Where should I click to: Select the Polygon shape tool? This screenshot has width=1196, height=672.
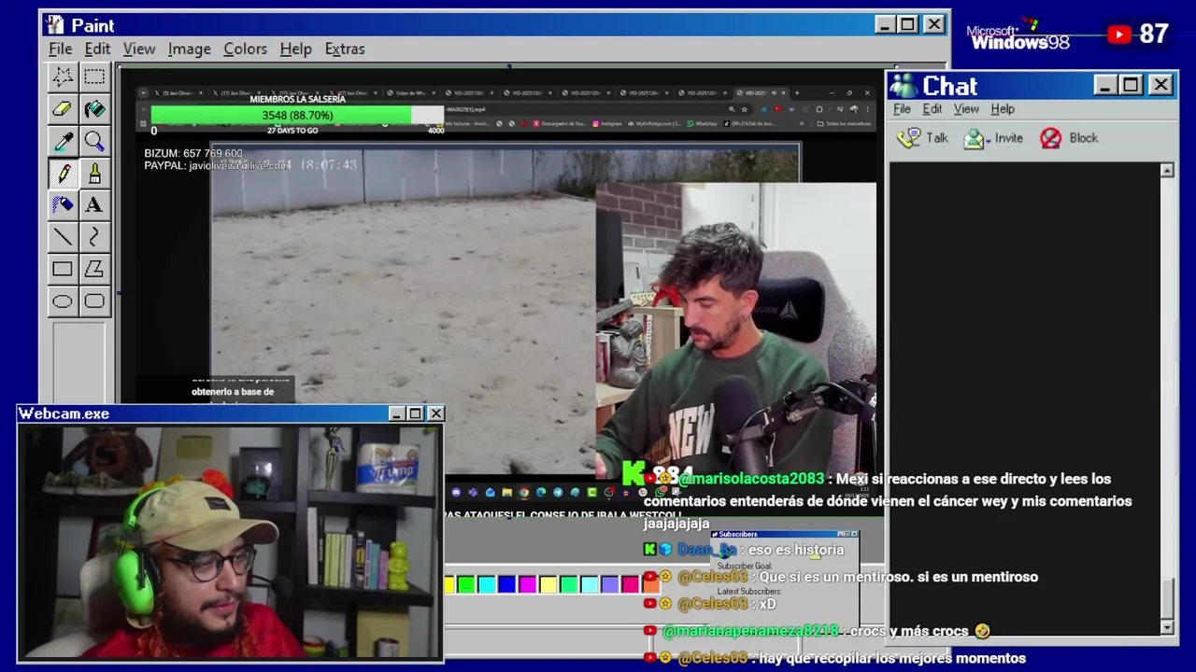[x=94, y=270]
